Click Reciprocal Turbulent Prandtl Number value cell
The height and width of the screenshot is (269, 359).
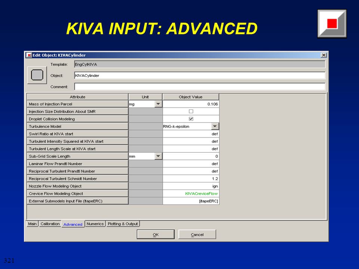[x=191, y=171]
